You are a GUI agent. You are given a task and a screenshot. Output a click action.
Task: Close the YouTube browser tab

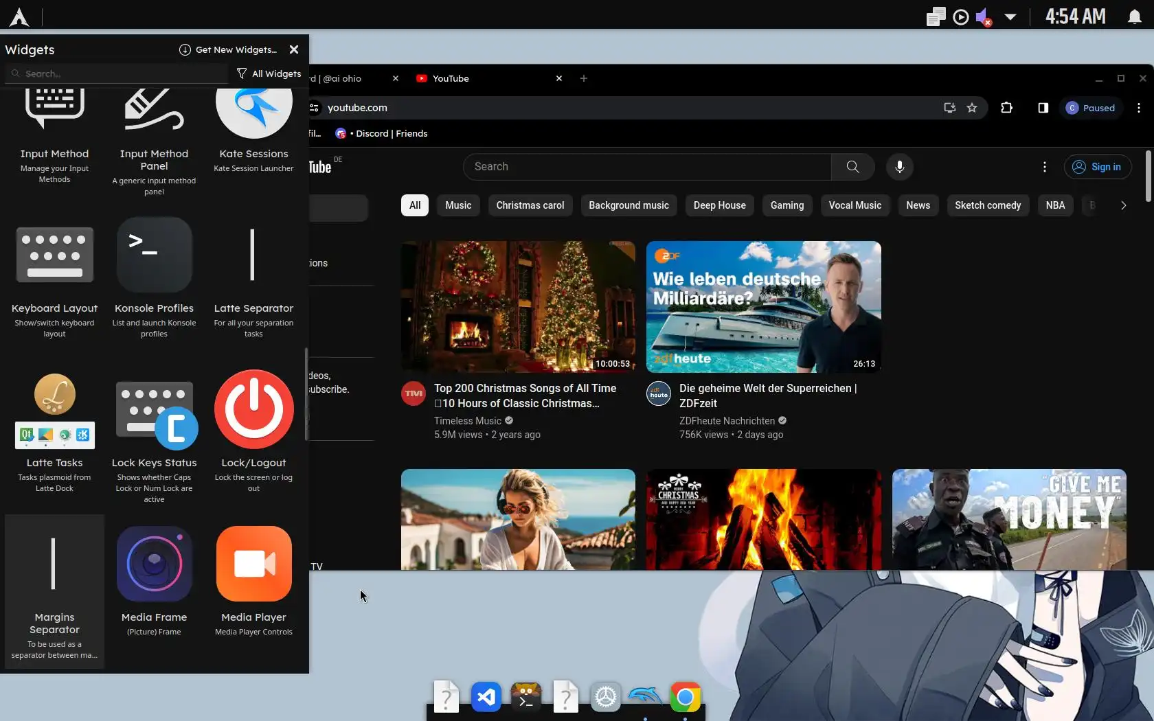point(559,78)
